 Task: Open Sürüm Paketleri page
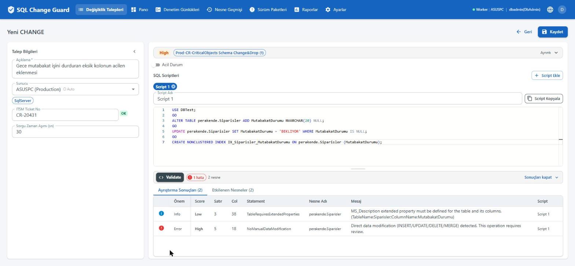(268, 10)
